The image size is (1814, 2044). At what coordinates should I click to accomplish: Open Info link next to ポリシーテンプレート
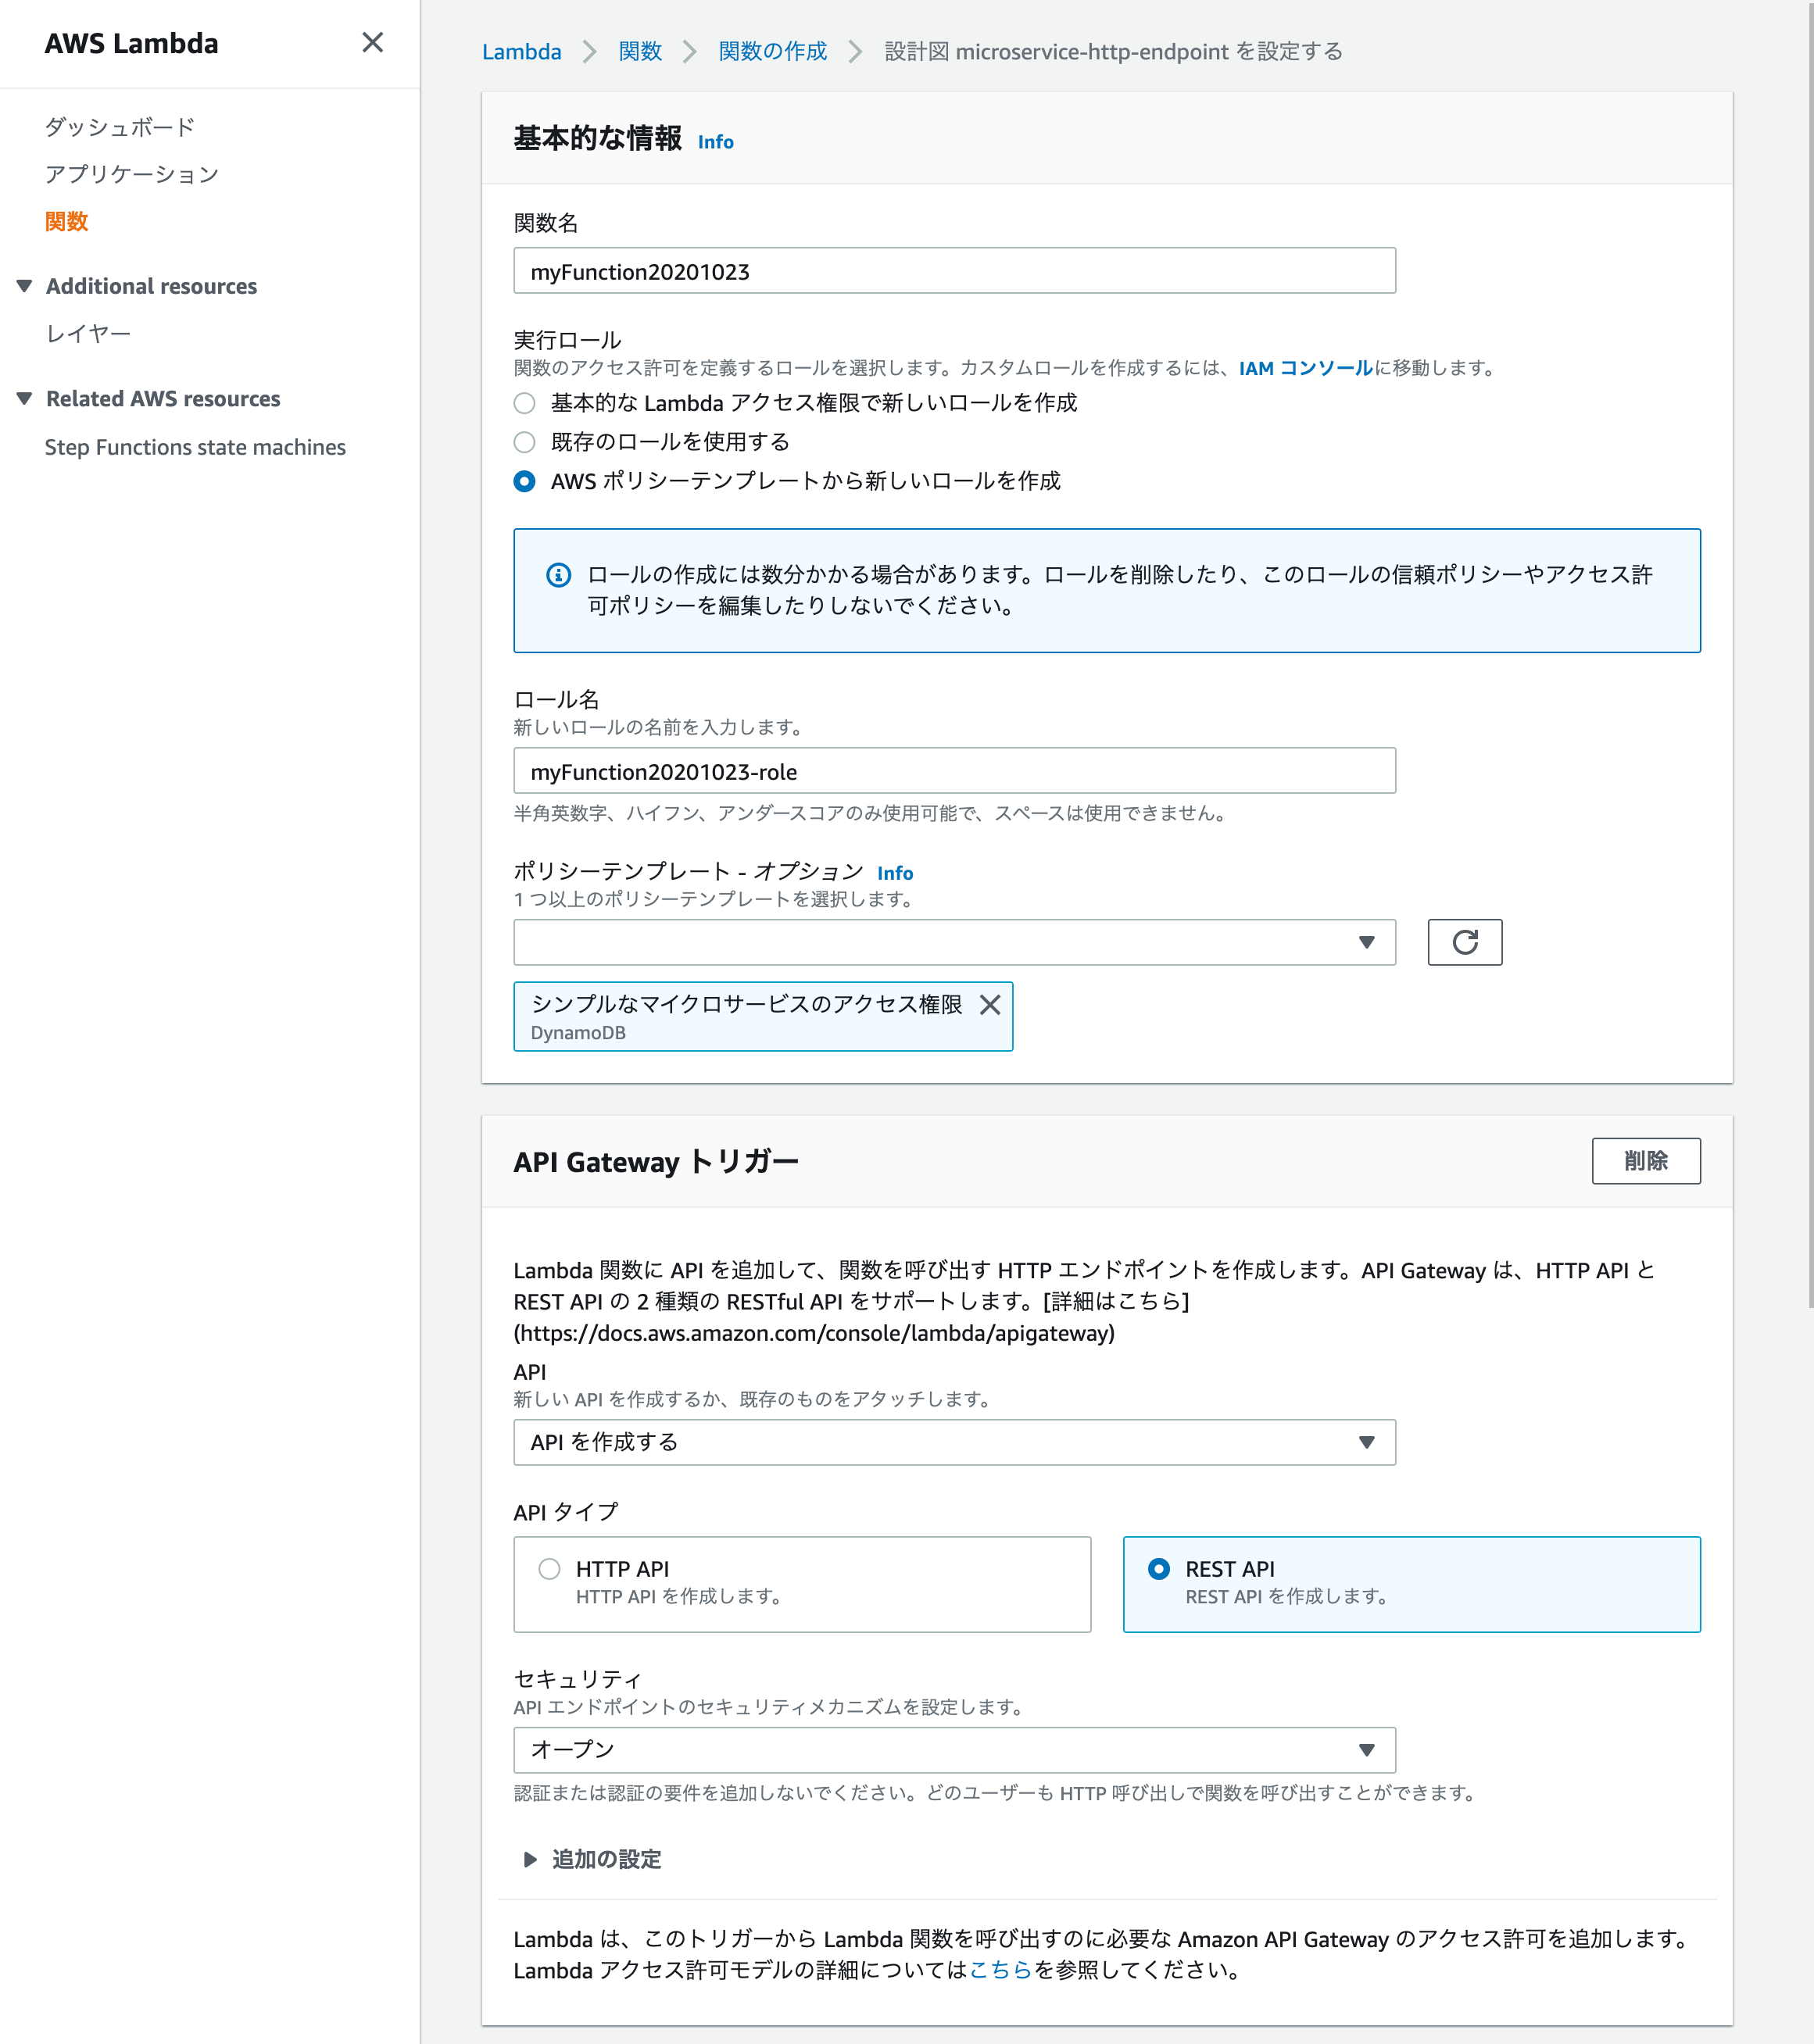click(x=895, y=873)
